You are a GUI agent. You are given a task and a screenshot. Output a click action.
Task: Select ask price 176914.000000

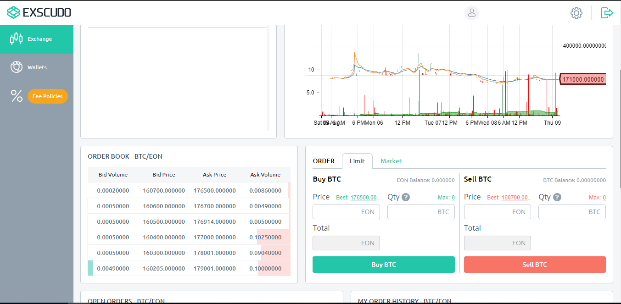pyautogui.click(x=215, y=221)
